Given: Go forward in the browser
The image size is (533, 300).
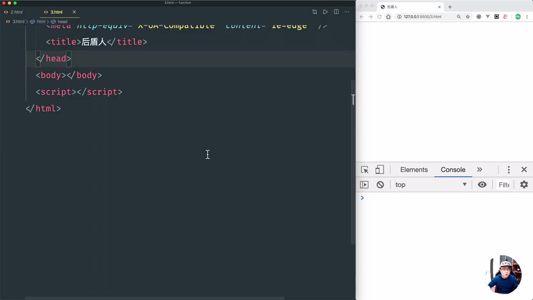Looking at the screenshot, I should click(370, 17).
